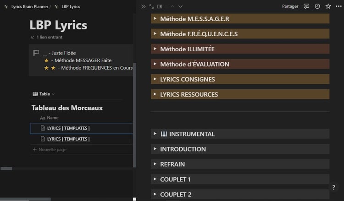This screenshot has height=201, width=344.
Task: Switch peek view mode icon
Action: coord(160,6)
